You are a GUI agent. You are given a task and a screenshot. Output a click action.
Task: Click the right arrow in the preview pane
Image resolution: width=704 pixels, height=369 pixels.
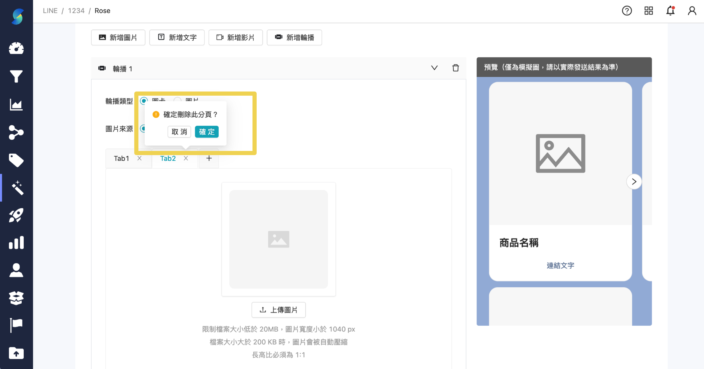pos(634,182)
